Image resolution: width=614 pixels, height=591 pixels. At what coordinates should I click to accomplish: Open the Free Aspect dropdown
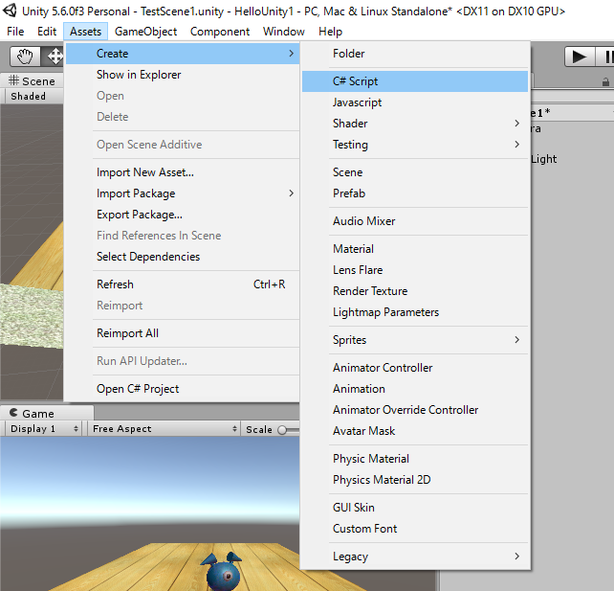[164, 428]
